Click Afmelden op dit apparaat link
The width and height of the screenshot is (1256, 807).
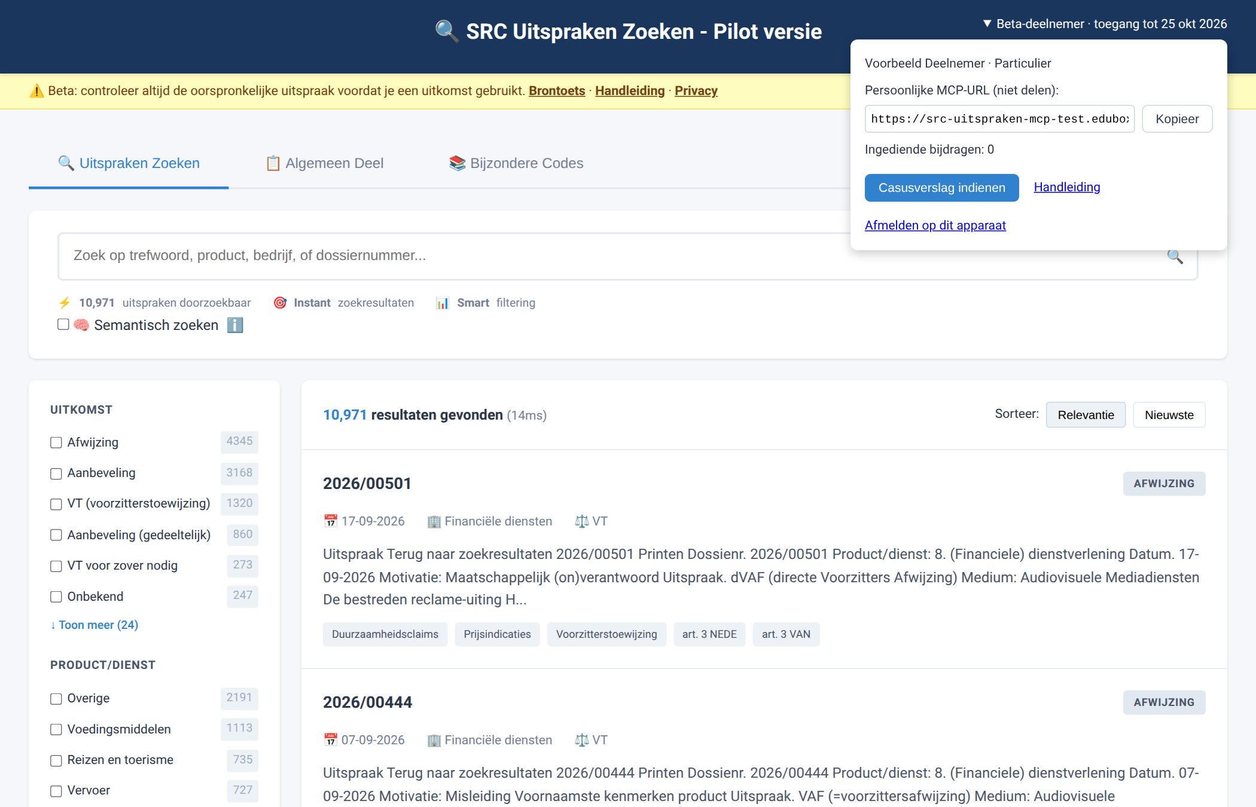(935, 225)
